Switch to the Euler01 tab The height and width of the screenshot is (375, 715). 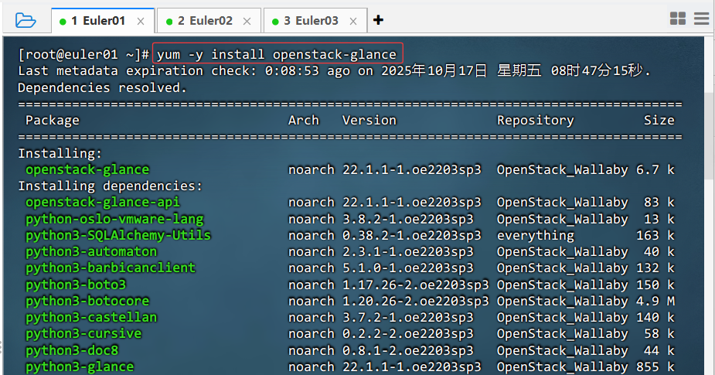coord(103,21)
